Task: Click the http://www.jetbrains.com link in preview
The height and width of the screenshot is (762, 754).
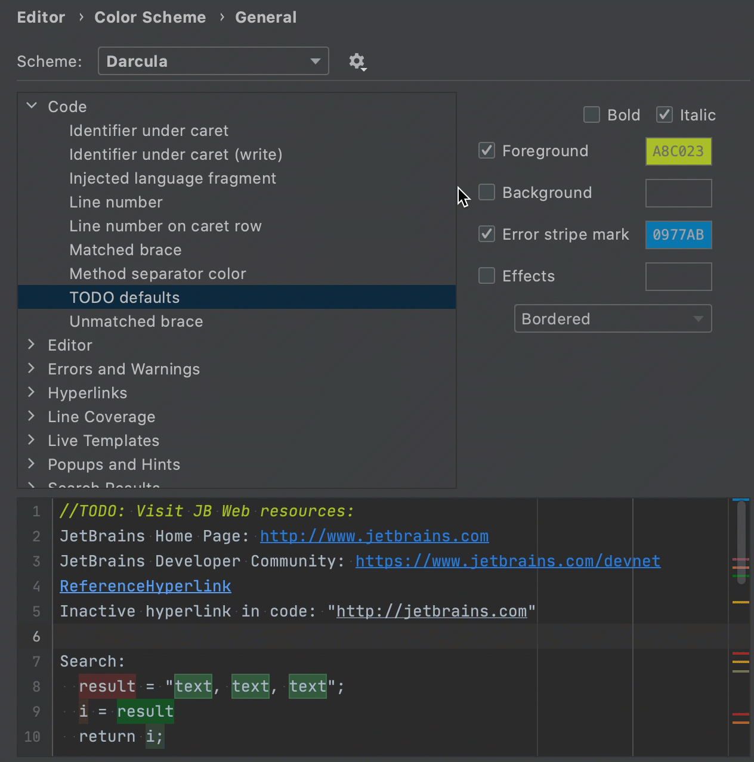Action: pyautogui.click(x=374, y=536)
